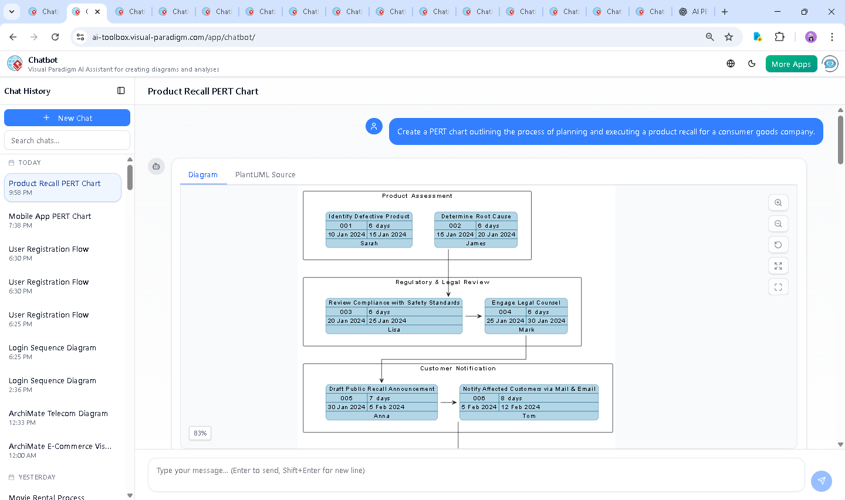Click the send message paper plane icon
The image size is (845, 500).
[x=821, y=481]
